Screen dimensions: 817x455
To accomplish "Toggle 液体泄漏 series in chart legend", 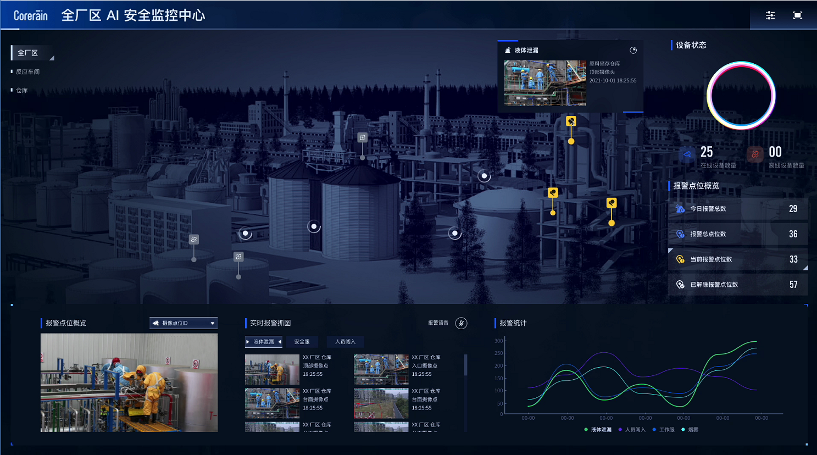I will click(x=598, y=430).
